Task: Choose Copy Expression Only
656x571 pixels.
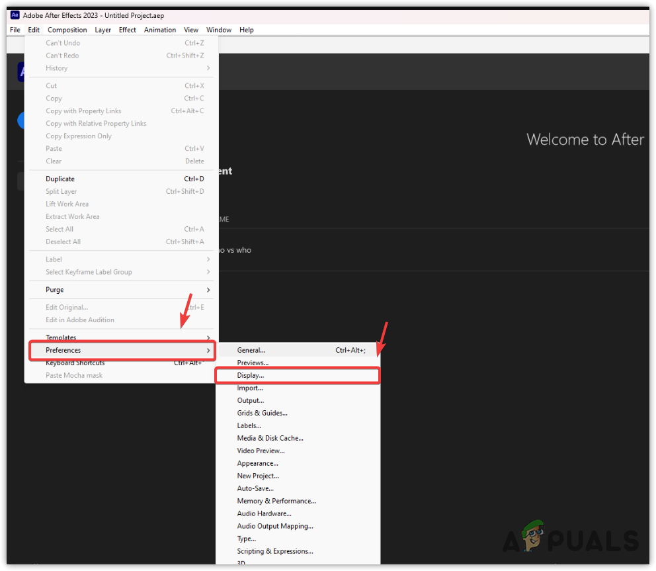Action: 121,136
